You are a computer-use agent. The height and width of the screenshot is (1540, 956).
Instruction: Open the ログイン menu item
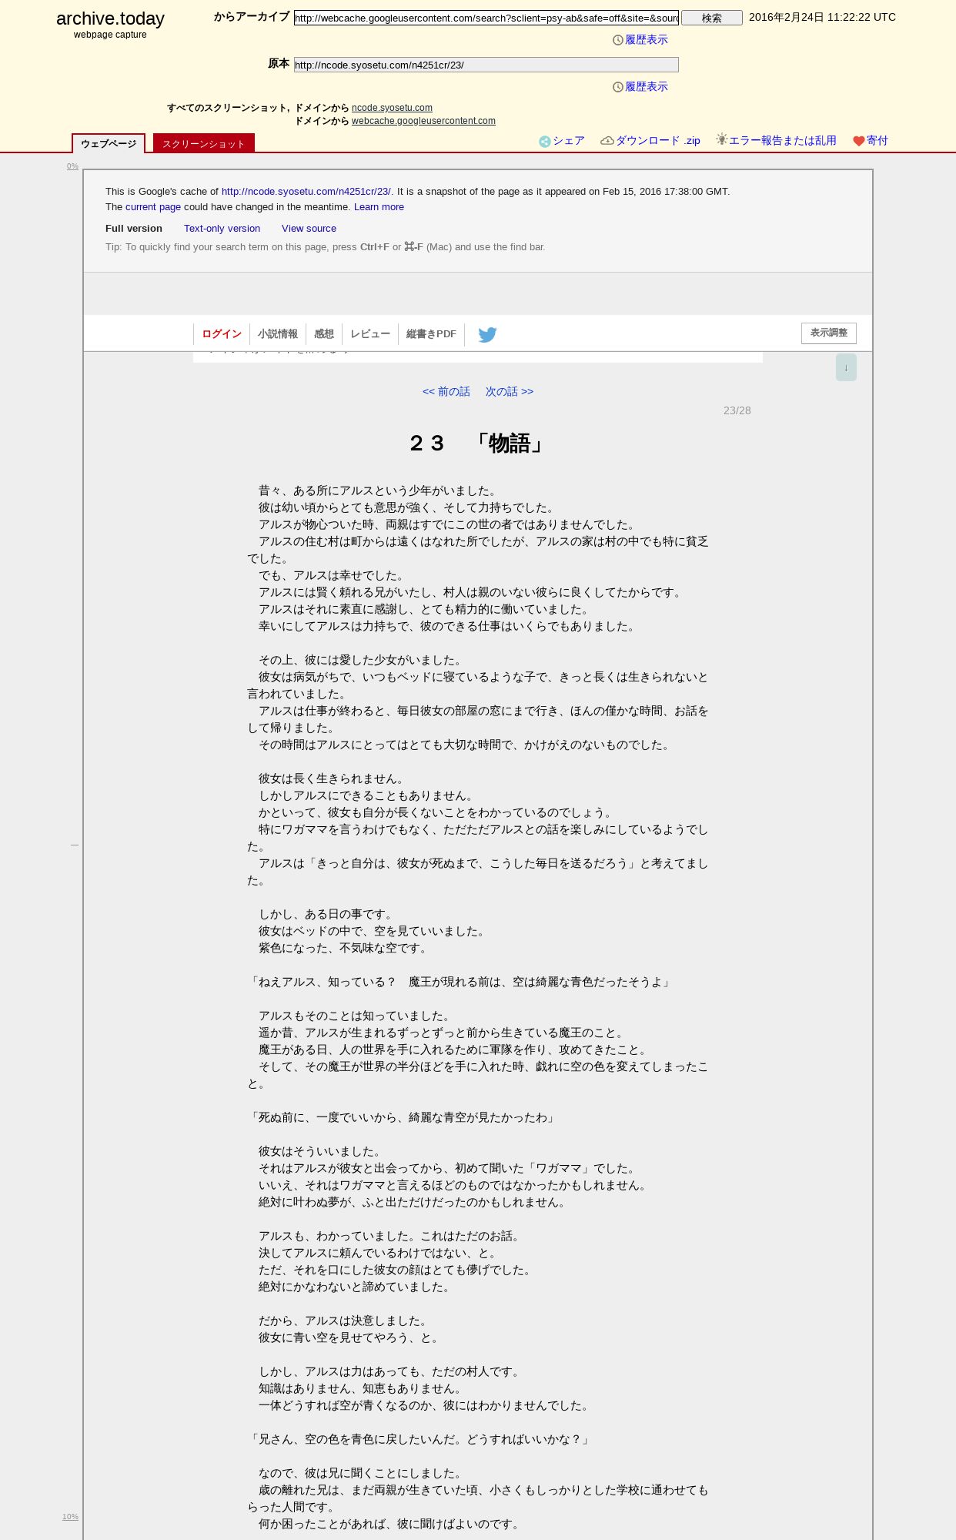[222, 334]
